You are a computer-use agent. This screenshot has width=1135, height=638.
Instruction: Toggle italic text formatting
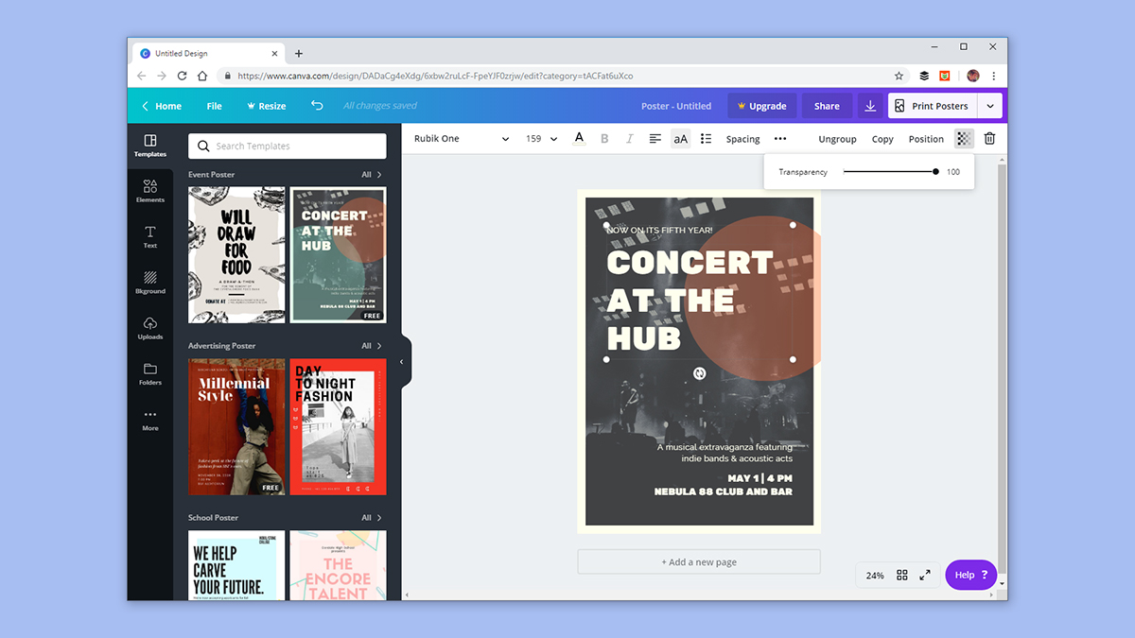629,139
